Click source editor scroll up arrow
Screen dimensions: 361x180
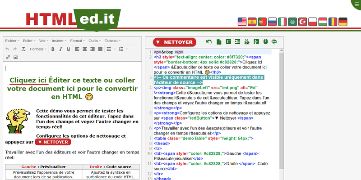(x=281, y=50)
